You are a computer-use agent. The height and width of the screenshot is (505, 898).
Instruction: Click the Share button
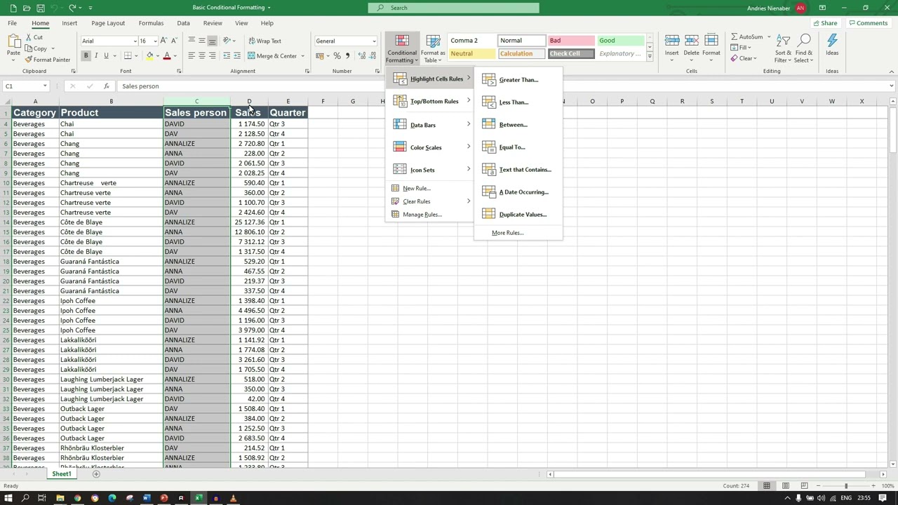(826, 22)
